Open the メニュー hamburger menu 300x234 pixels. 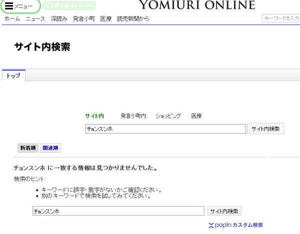point(19,6)
